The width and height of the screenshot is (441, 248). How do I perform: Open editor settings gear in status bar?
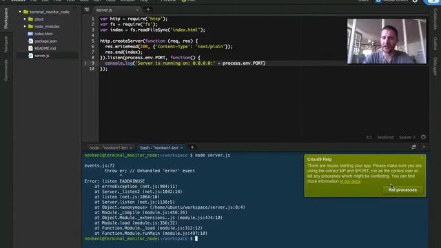click(423, 137)
